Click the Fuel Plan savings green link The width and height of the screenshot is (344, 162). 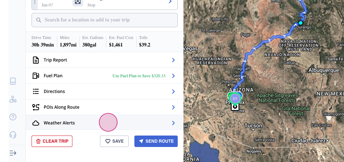coord(139,76)
